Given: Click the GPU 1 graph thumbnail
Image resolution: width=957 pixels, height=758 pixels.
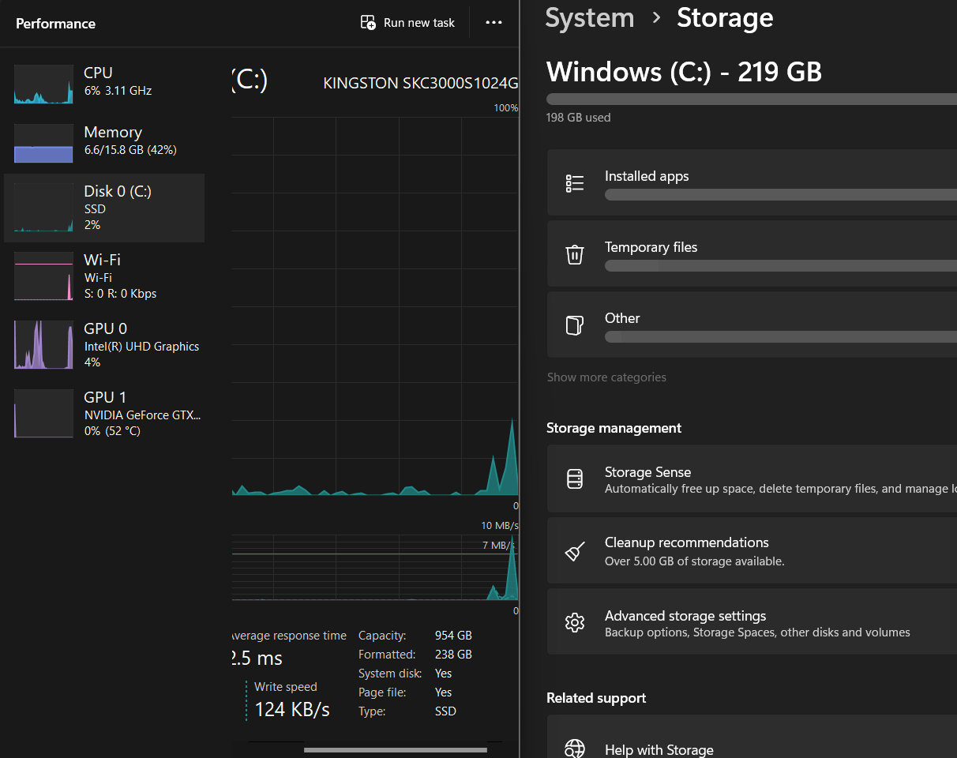Looking at the screenshot, I should (43, 414).
